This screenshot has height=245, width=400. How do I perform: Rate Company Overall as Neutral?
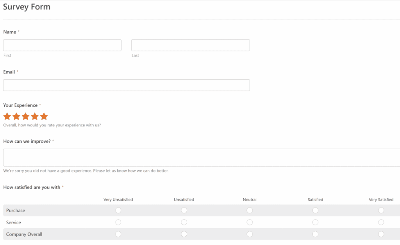coord(250,234)
